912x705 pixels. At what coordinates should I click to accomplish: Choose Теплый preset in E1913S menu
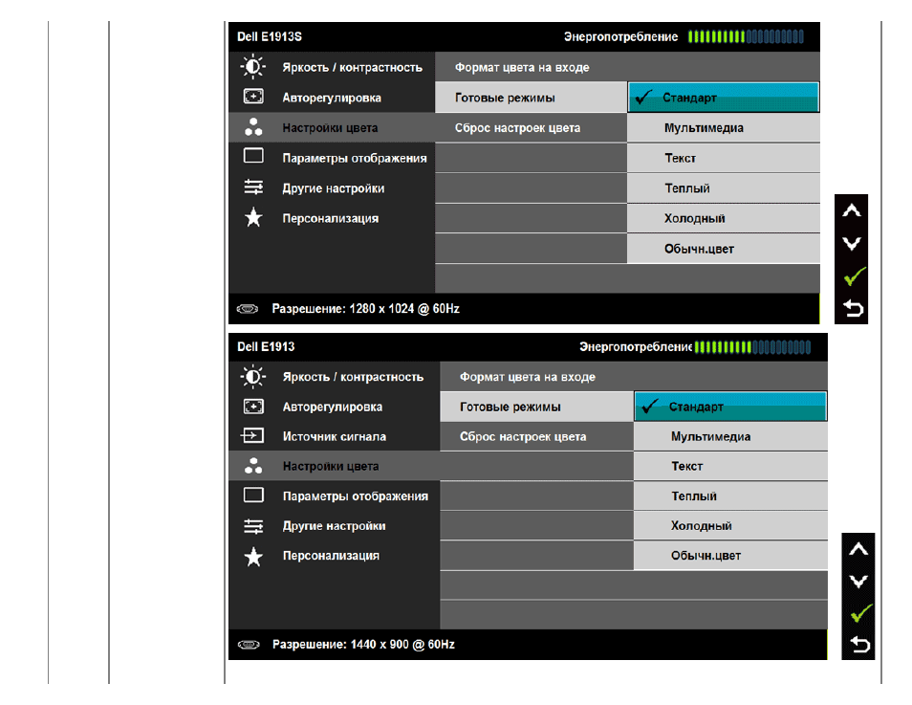point(724,188)
